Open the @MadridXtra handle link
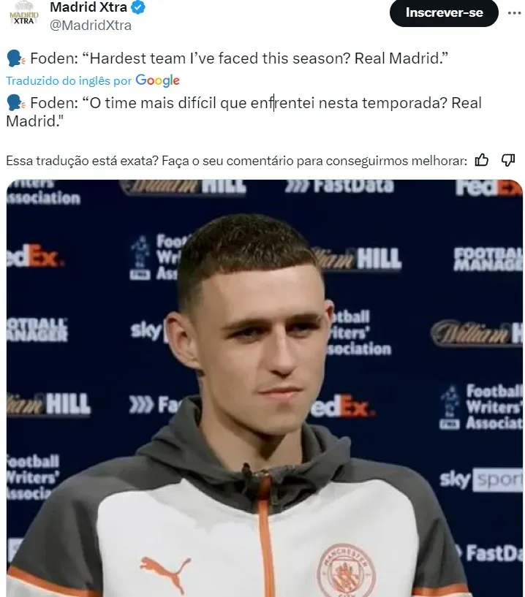Viewport: 525px width, 597px height. click(x=91, y=25)
